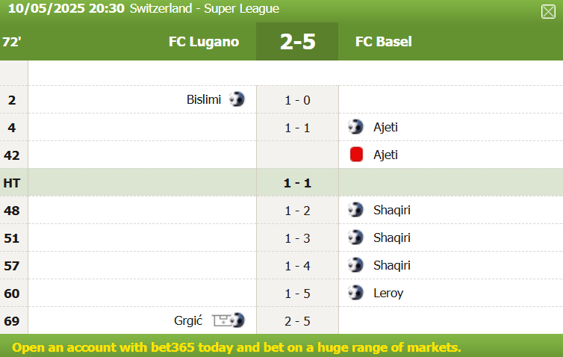Click the red card icon for Ajeti

356,155
